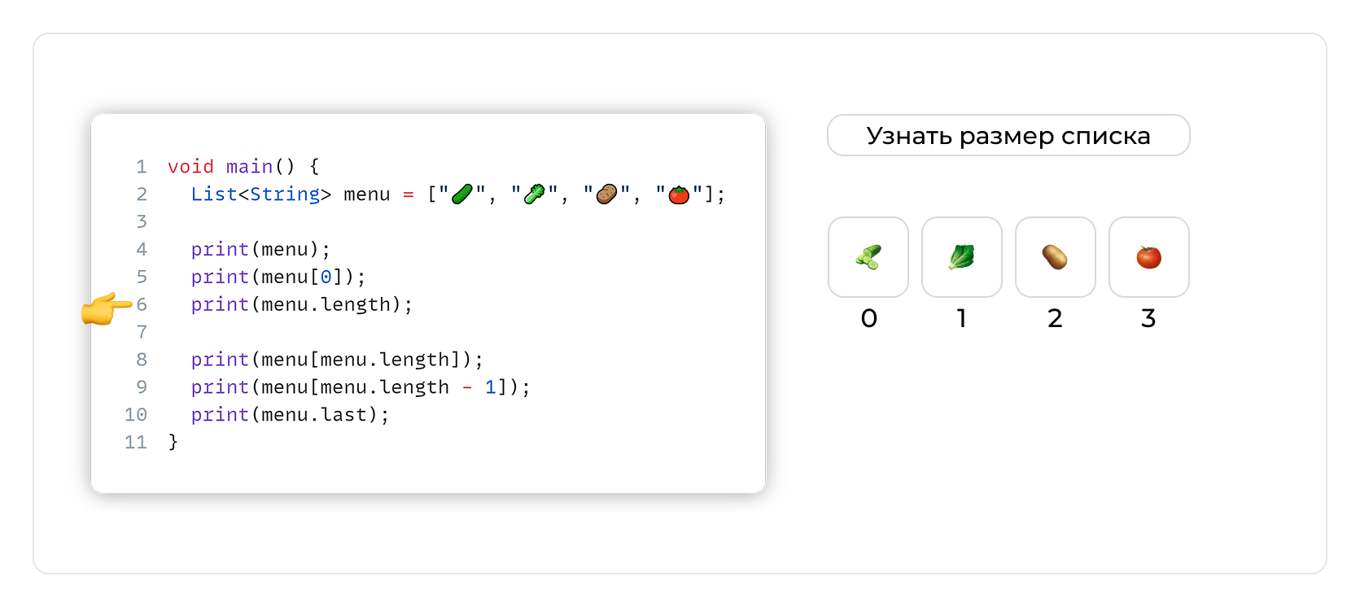This screenshot has height=607, width=1360.
Task: Click index label 3 under tomato
Action: (1148, 318)
